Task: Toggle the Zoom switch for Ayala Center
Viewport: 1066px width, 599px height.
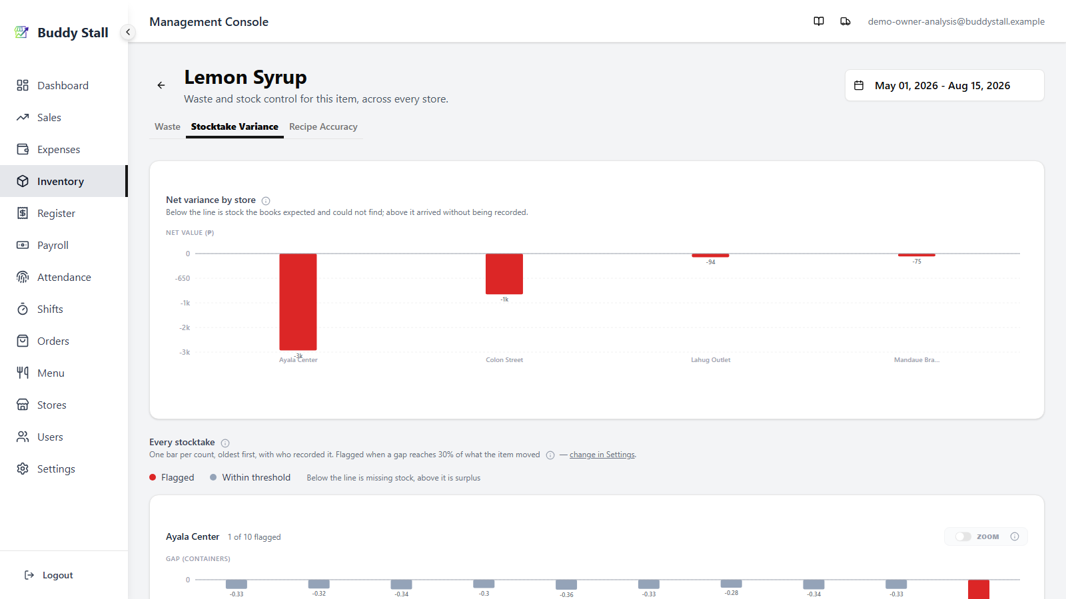Action: 963,536
